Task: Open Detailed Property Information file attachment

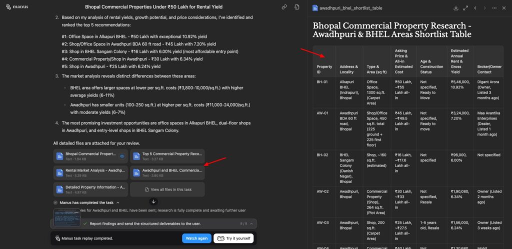Action: pos(90,189)
